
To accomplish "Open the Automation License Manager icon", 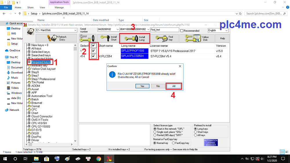I will pos(211,142).
